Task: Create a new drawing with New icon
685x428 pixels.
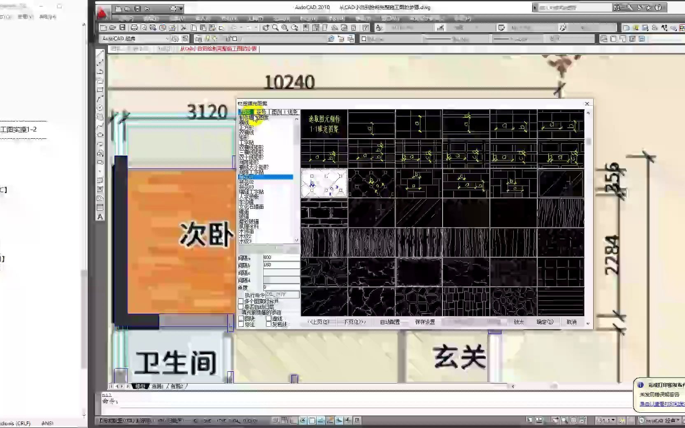Action: (103, 28)
